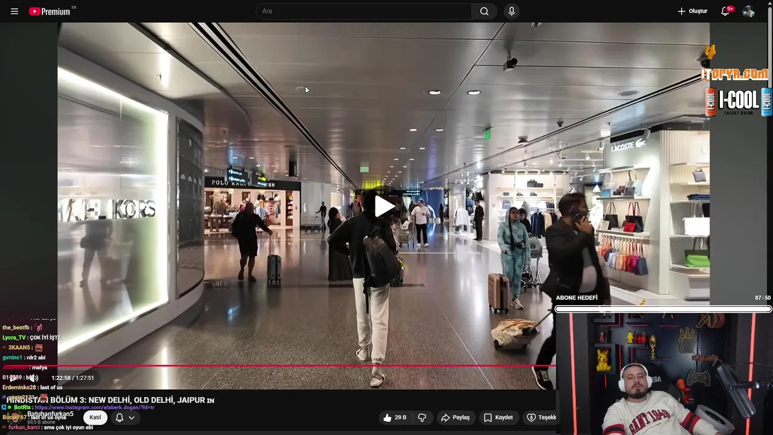Viewport: 773px width, 435px height.
Task: Click the 1:22:58 / 1:27:51 time display
Action: pos(72,378)
